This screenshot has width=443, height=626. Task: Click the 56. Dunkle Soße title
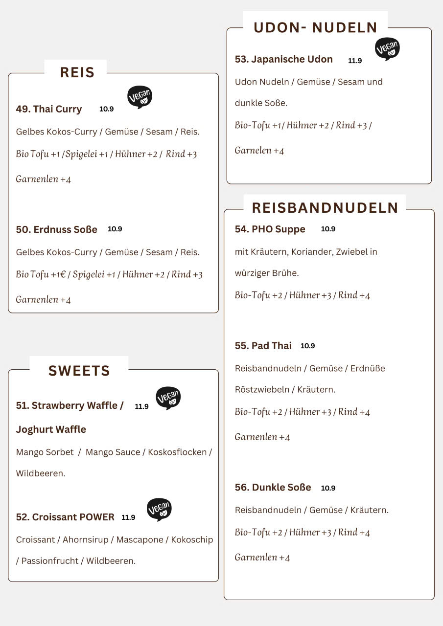click(x=273, y=488)
